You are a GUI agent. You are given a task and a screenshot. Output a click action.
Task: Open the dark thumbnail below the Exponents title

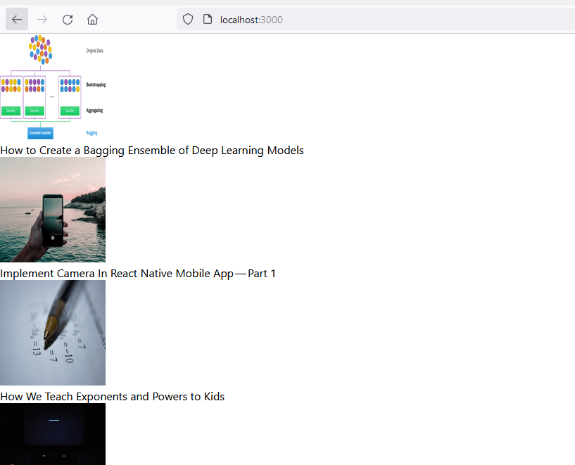53,434
